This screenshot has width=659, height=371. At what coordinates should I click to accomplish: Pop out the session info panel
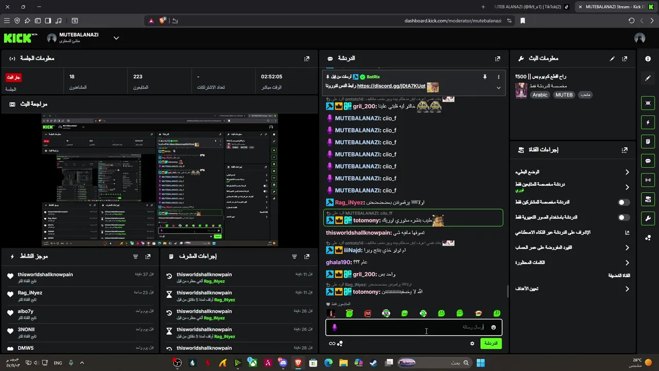click(307, 59)
